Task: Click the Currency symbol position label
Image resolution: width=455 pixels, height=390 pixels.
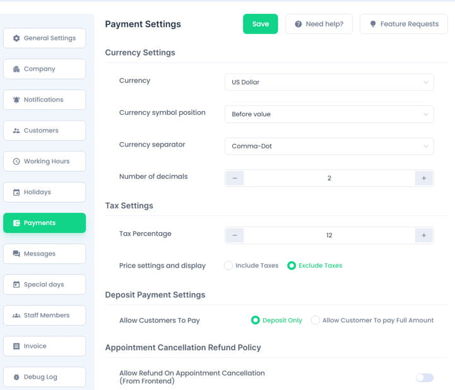Action: [162, 112]
